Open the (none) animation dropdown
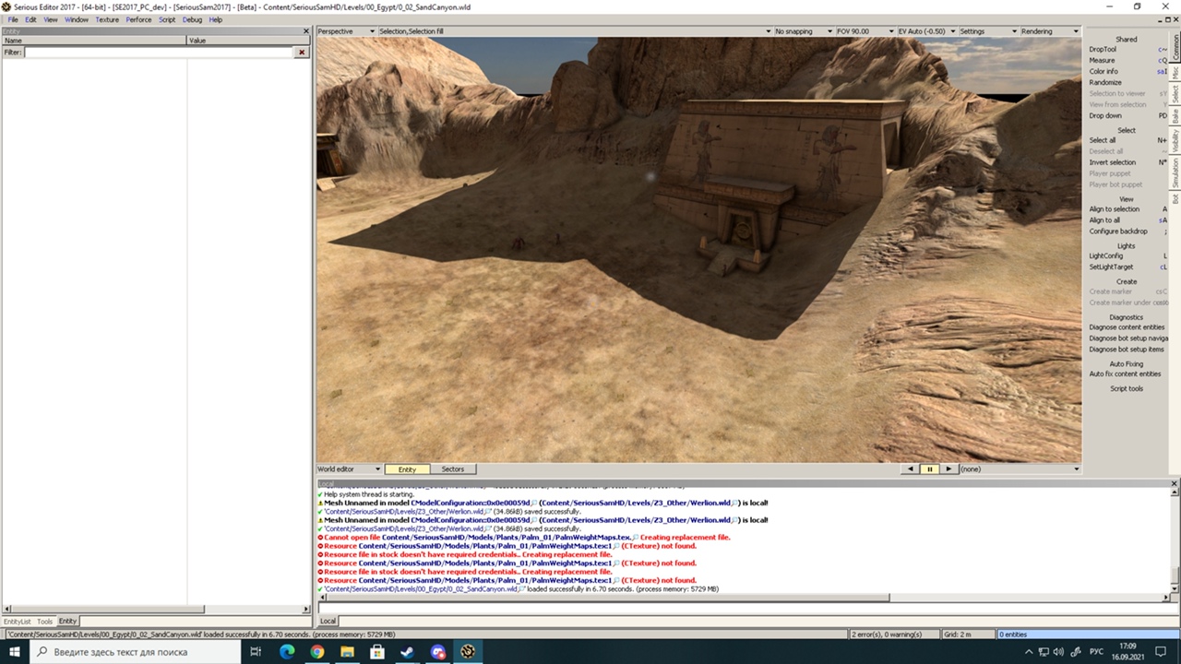Image resolution: width=1181 pixels, height=664 pixels. point(1019,469)
